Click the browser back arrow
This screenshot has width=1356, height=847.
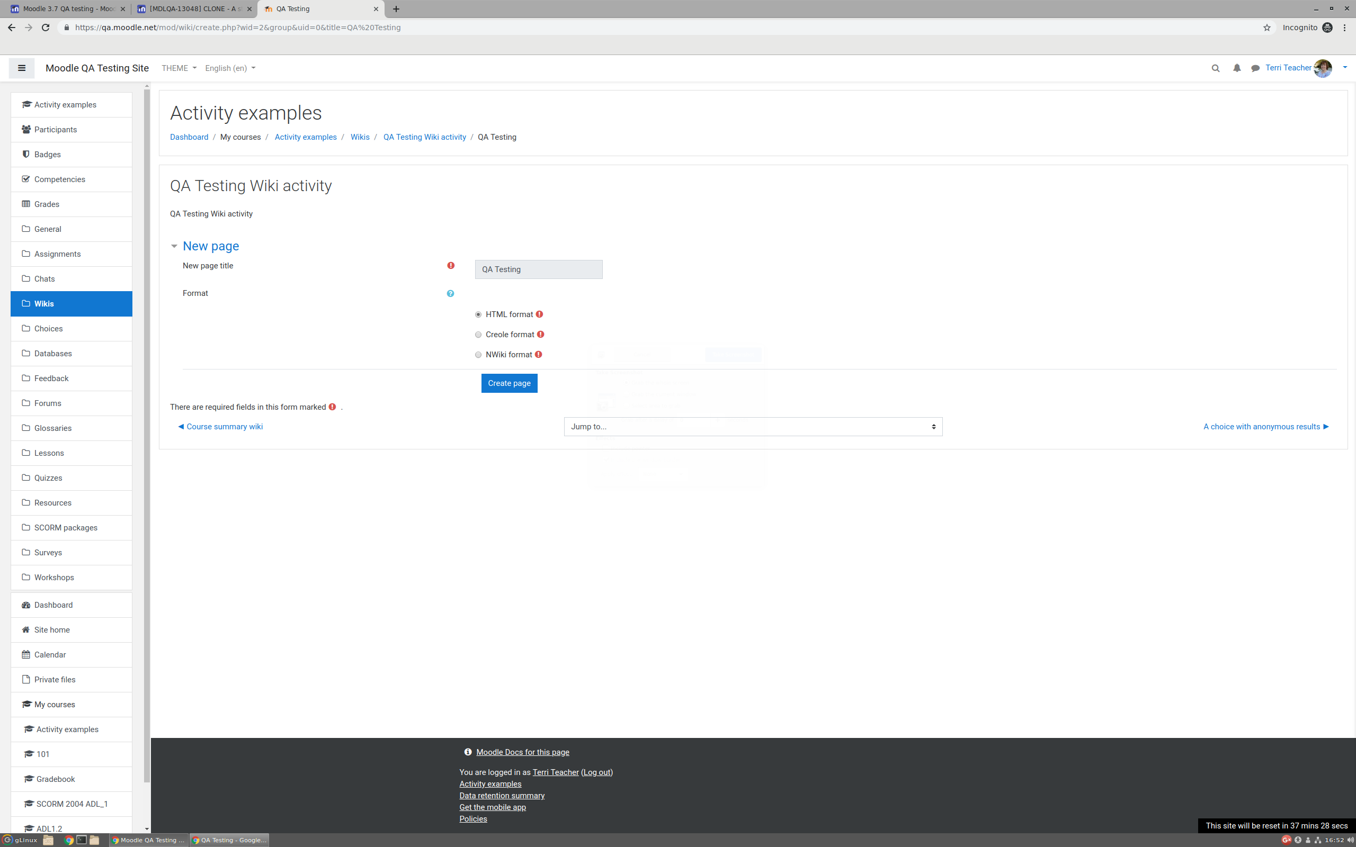(12, 28)
